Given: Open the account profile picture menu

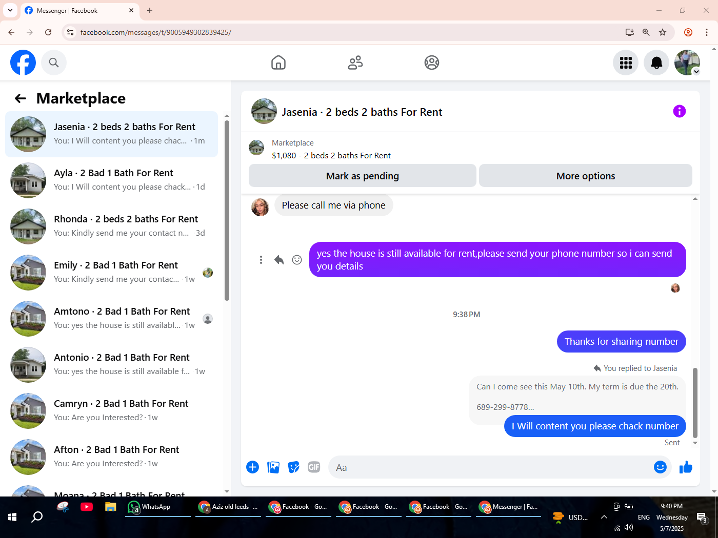Looking at the screenshot, I should click(687, 63).
